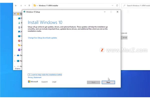Click 'Windows 11 ARM installer' address path
This screenshot has height=100, width=150.
pos(48,5)
